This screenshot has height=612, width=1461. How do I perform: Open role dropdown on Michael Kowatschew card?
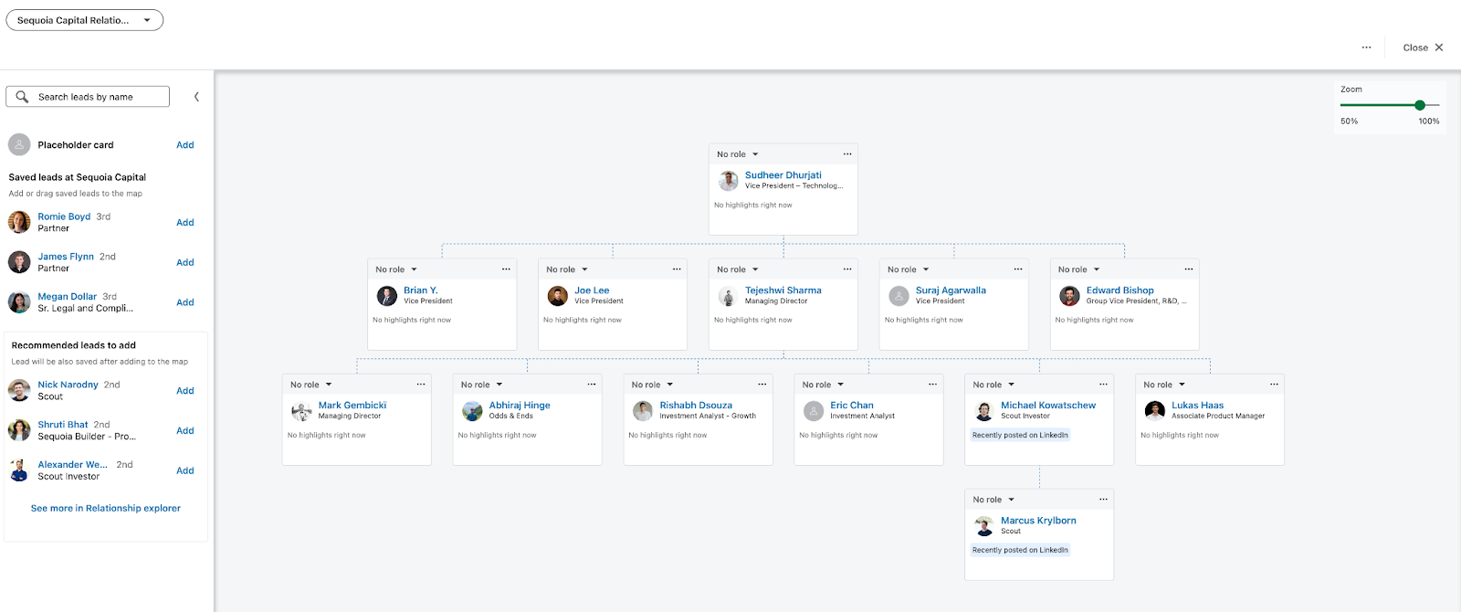tap(993, 385)
